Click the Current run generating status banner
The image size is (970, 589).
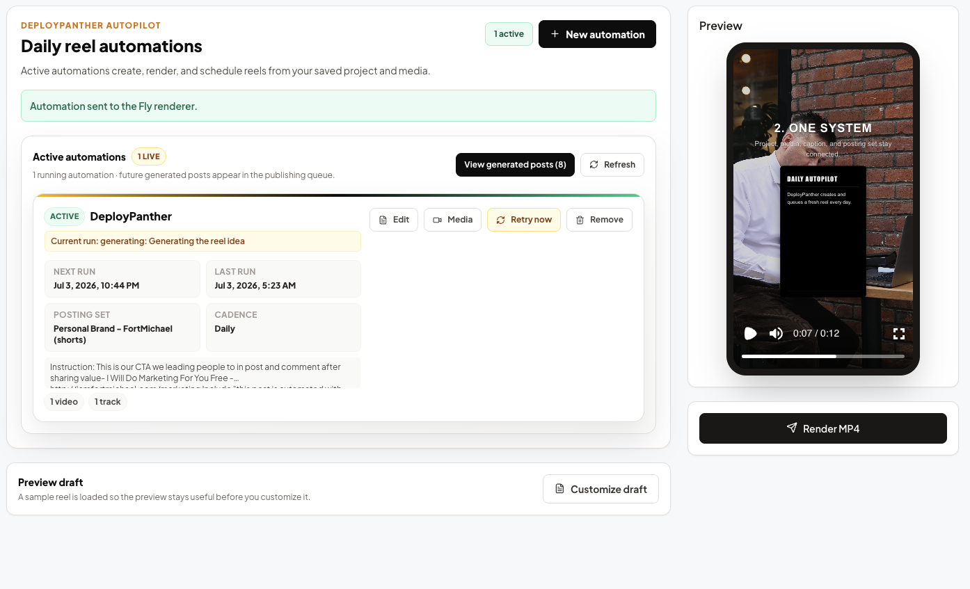[x=202, y=241]
